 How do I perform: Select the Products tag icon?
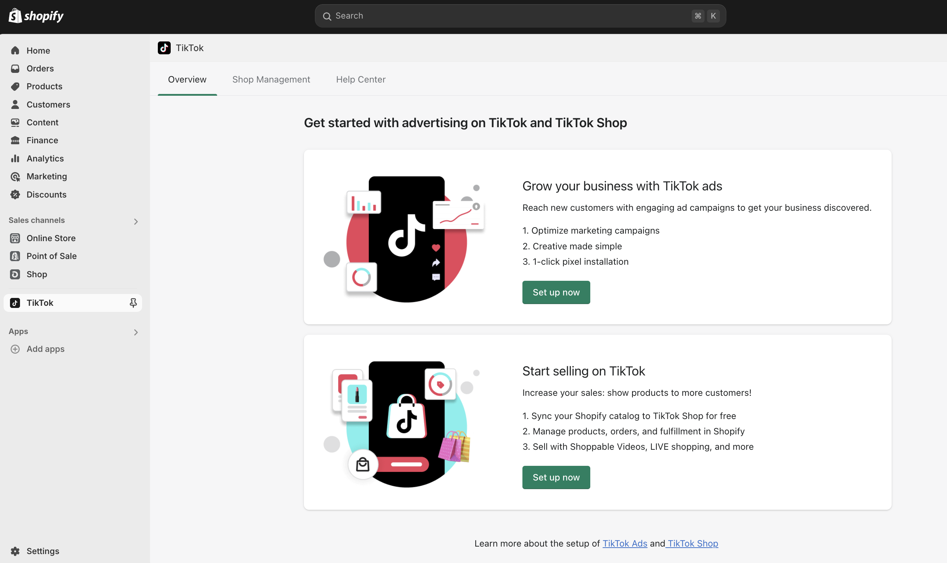tap(15, 86)
